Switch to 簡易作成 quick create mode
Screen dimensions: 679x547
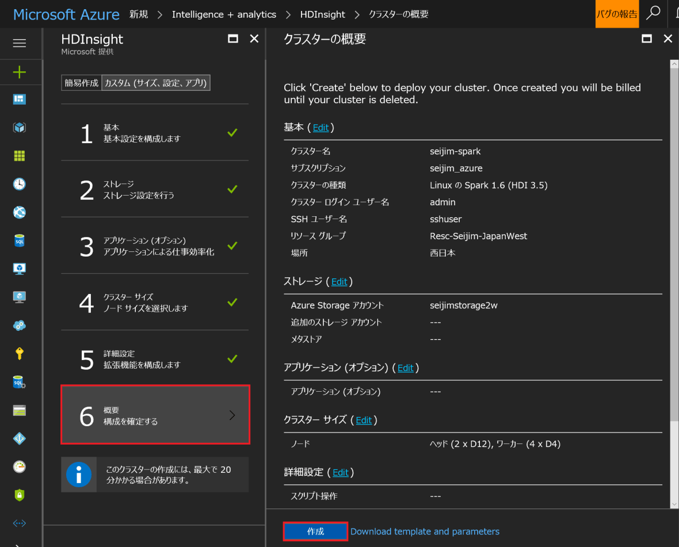(81, 83)
